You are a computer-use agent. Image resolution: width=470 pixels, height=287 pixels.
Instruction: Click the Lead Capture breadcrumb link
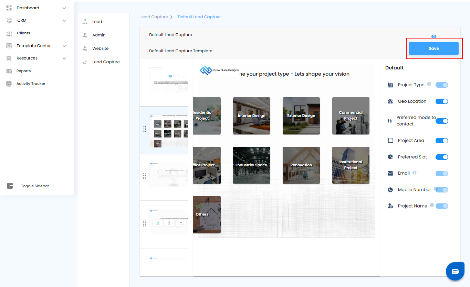pos(154,17)
